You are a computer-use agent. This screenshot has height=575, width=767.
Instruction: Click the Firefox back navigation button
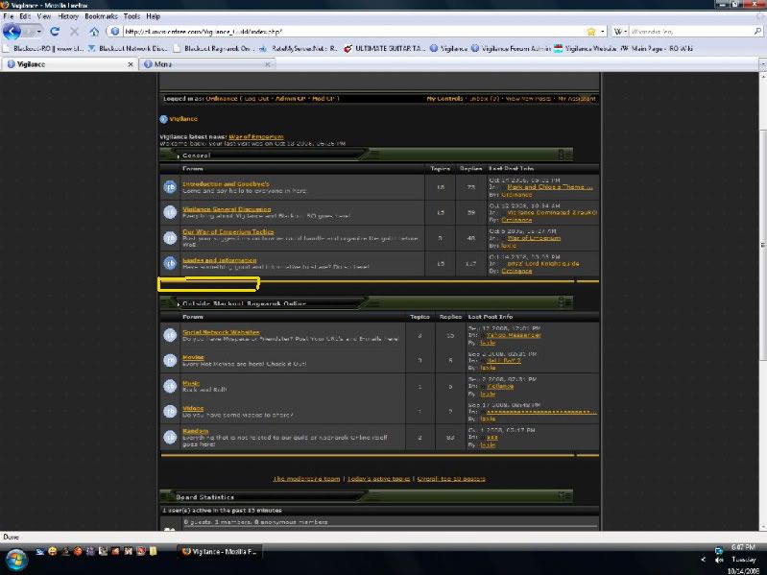13,31
